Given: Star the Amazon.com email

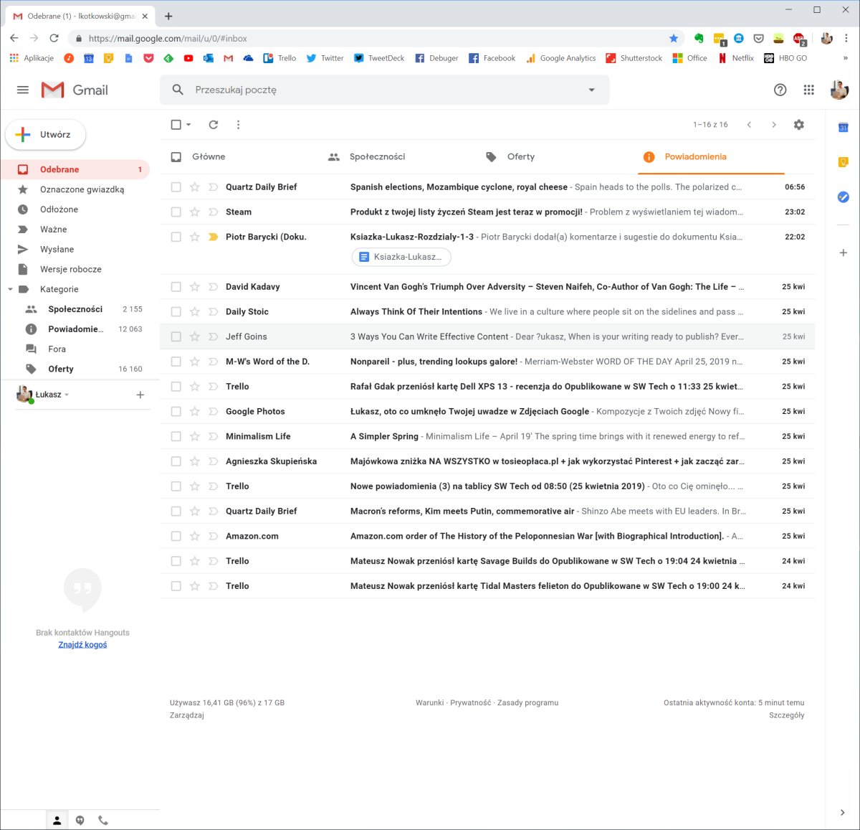Looking at the screenshot, I should pyautogui.click(x=194, y=536).
